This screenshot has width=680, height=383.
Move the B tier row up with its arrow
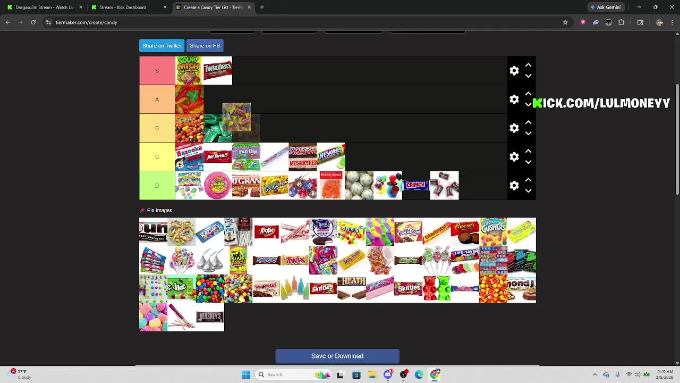tap(528, 122)
